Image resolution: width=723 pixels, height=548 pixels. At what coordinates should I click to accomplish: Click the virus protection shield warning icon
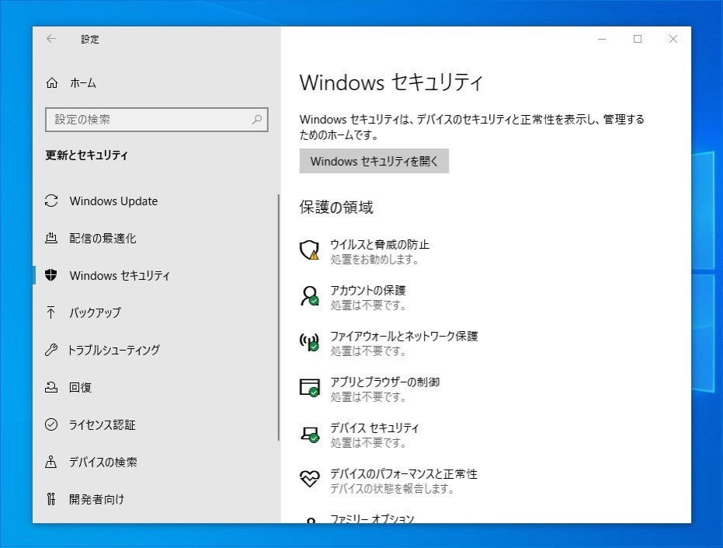[309, 250]
